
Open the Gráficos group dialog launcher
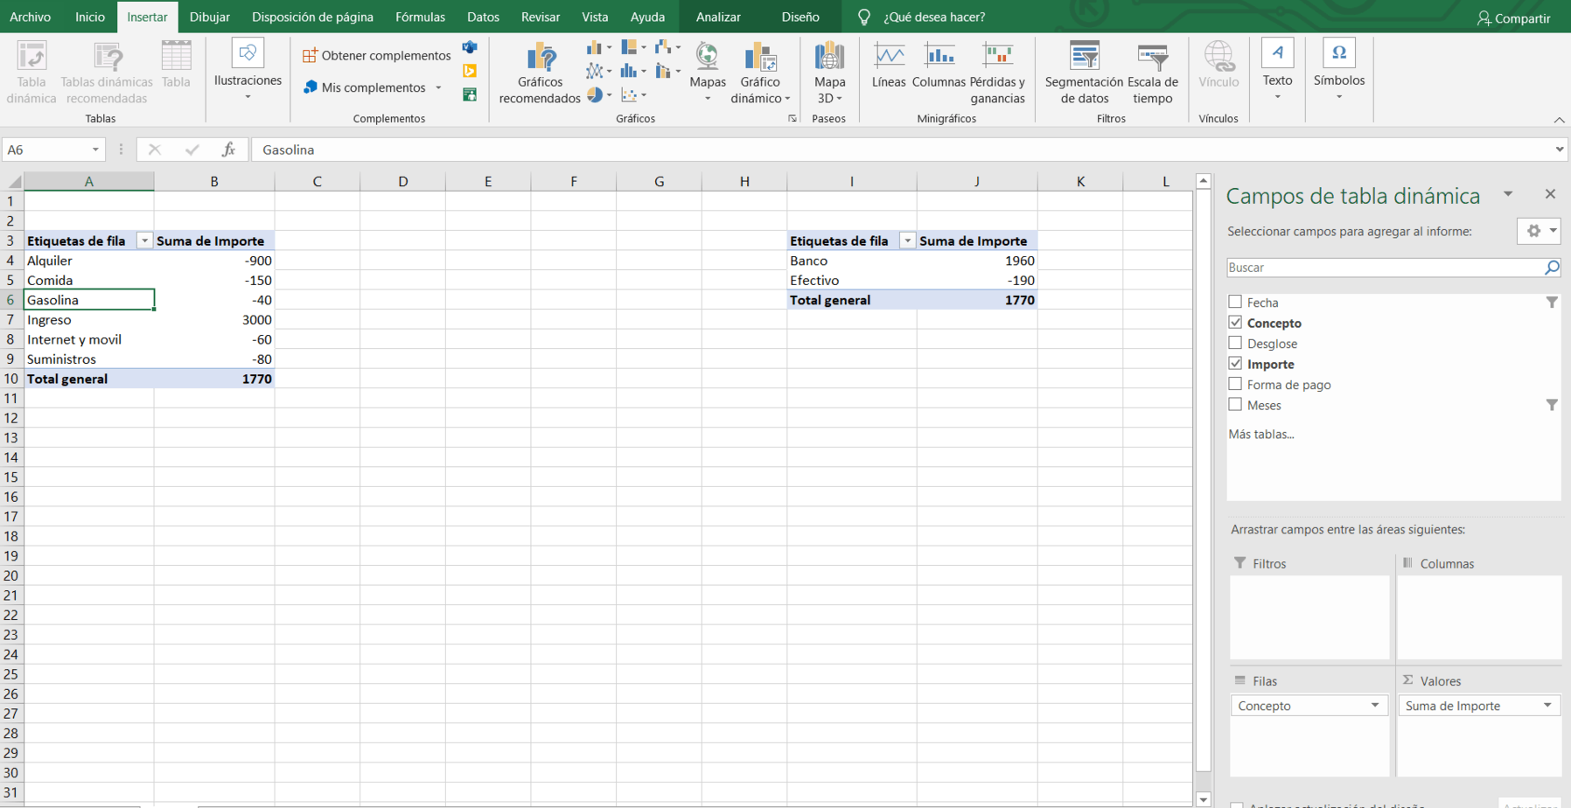(792, 119)
